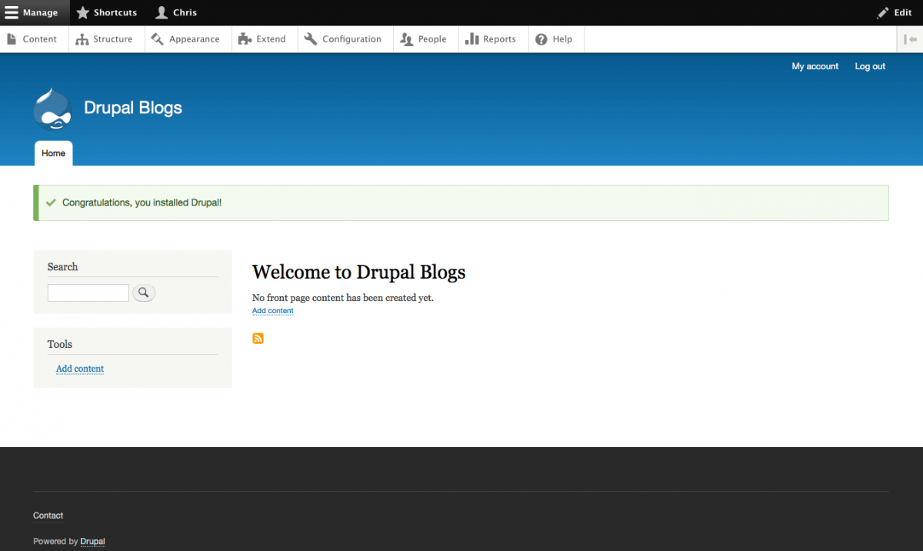Click the Welcome to Drupal Blogs heading
923x551 pixels.
coord(358,272)
